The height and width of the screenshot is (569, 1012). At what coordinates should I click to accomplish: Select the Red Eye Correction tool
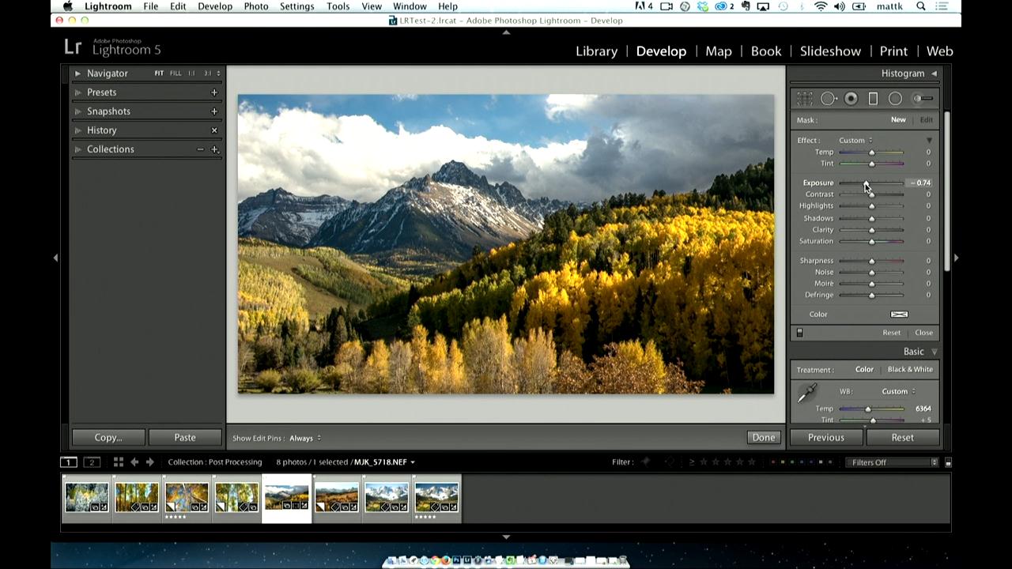pyautogui.click(x=852, y=99)
